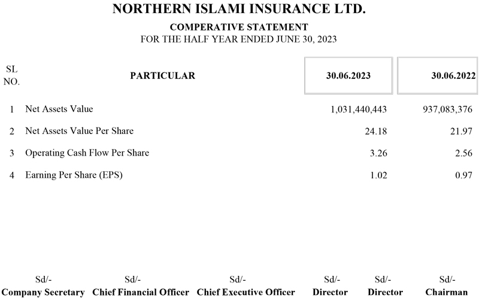479x298 pixels.
Task: Click the 30.06.2023 column header box
Action: [348, 76]
